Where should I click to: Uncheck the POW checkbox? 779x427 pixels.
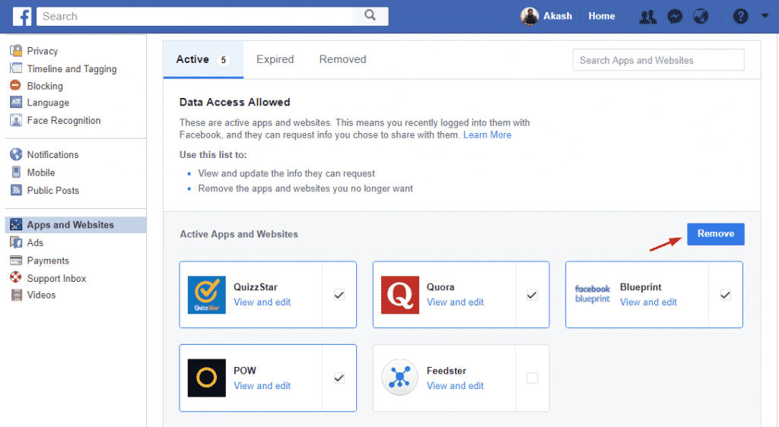pos(339,378)
